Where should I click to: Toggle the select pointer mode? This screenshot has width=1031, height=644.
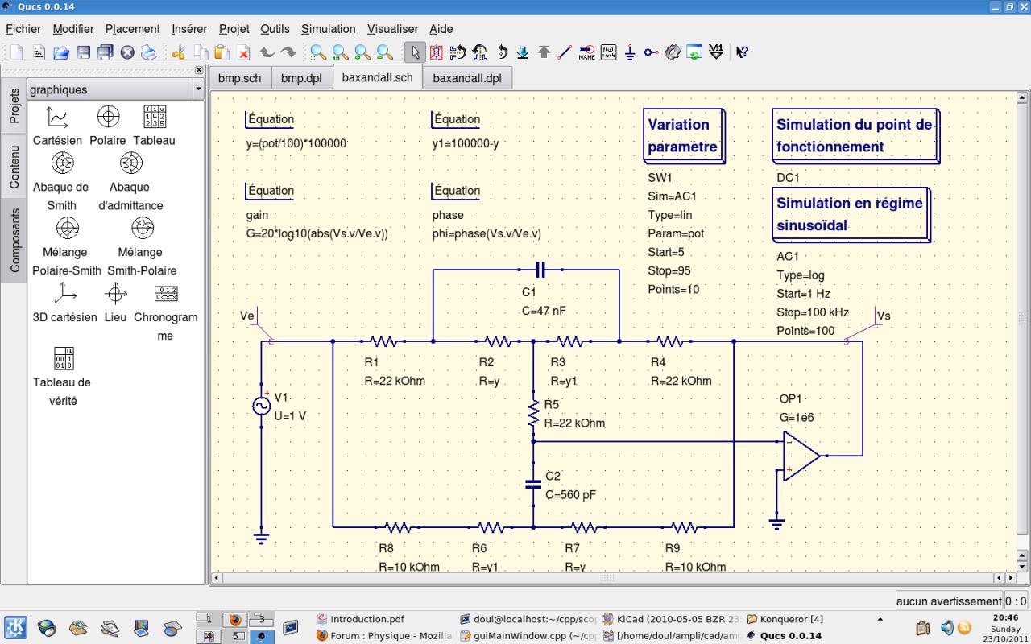click(x=416, y=52)
